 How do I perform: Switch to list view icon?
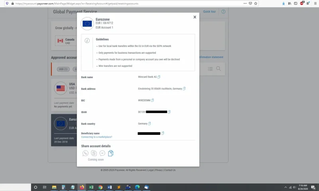tap(210, 69)
